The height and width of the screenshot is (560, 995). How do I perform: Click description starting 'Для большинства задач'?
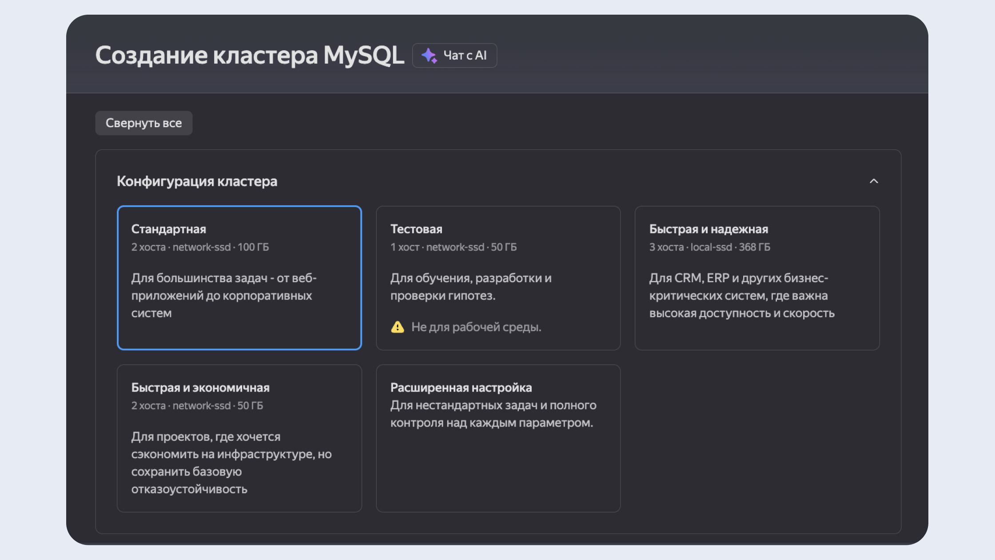pos(224,296)
